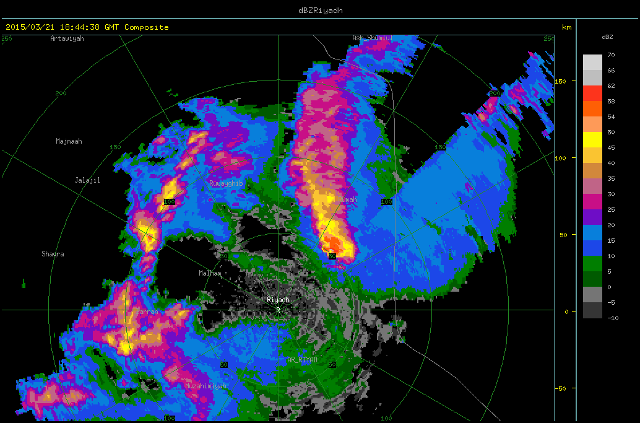Click the legend value '35'
640x423 pixels.
[611, 179]
